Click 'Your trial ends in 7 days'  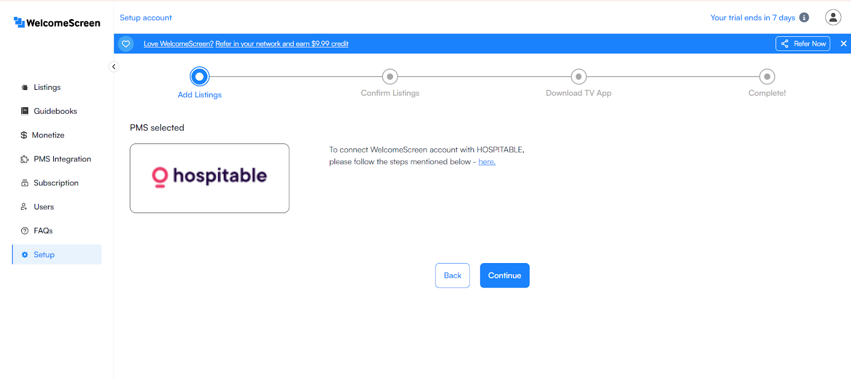(x=753, y=18)
